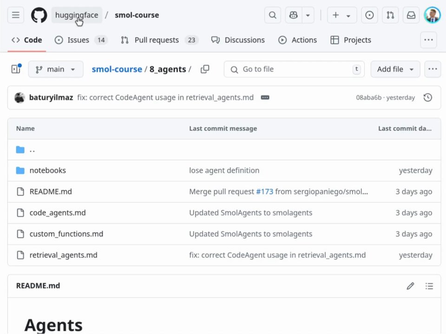Viewport: 446px width, 334px height.
Task: Click the code_agents.md file icon
Action: 20,213
